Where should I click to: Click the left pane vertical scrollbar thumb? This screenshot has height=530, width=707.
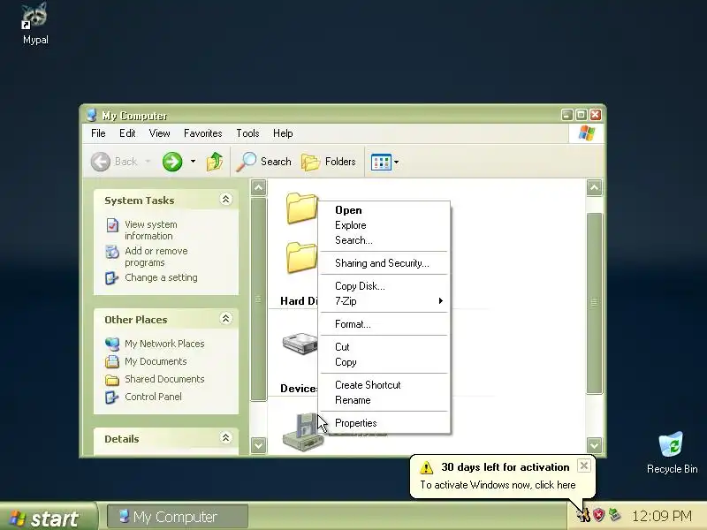coord(259,299)
